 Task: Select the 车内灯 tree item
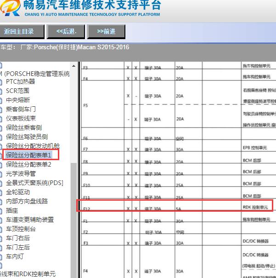pyautogui.click(x=15, y=256)
